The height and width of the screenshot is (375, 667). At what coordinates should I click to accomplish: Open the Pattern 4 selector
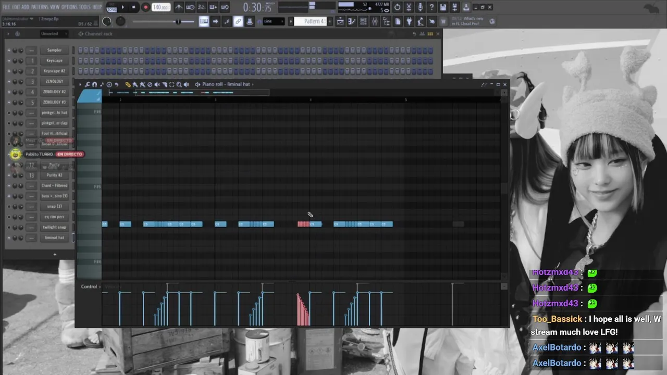point(311,21)
